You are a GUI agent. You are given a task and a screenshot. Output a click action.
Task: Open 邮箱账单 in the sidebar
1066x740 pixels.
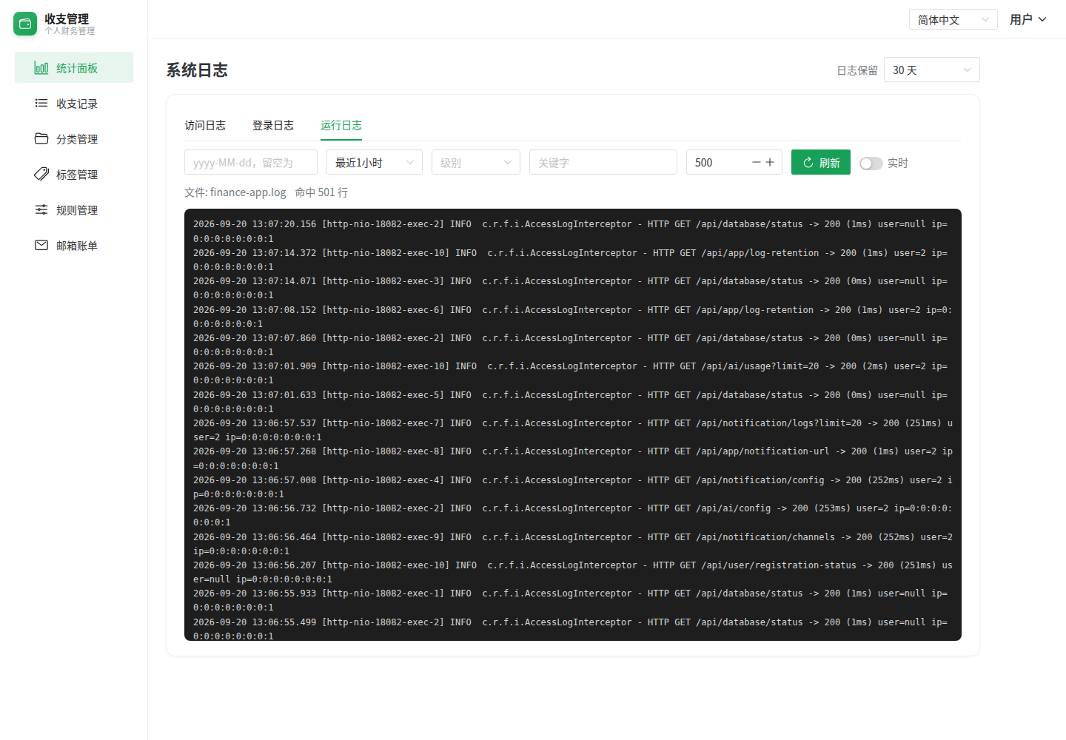(x=74, y=245)
